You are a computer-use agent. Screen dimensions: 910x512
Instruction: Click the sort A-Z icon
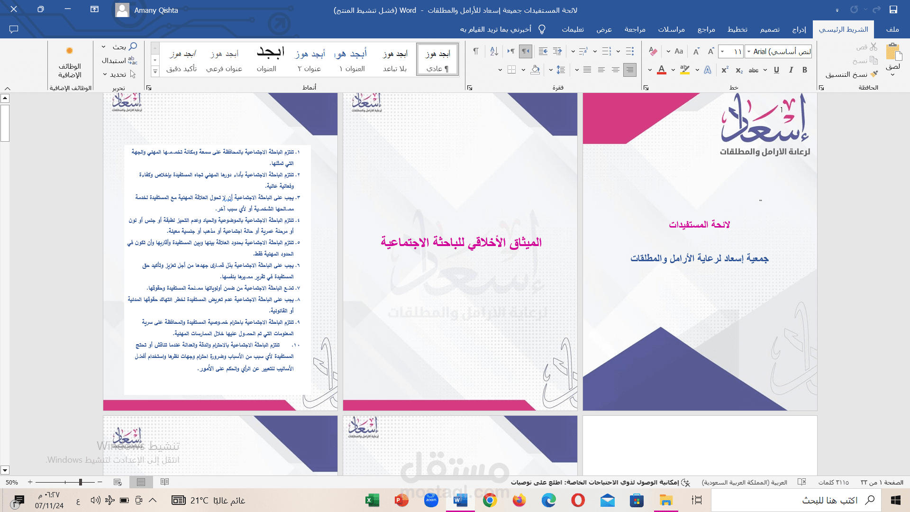coord(494,51)
